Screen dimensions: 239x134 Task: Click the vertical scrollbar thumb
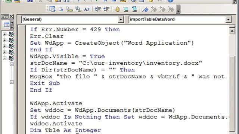[232, 93]
